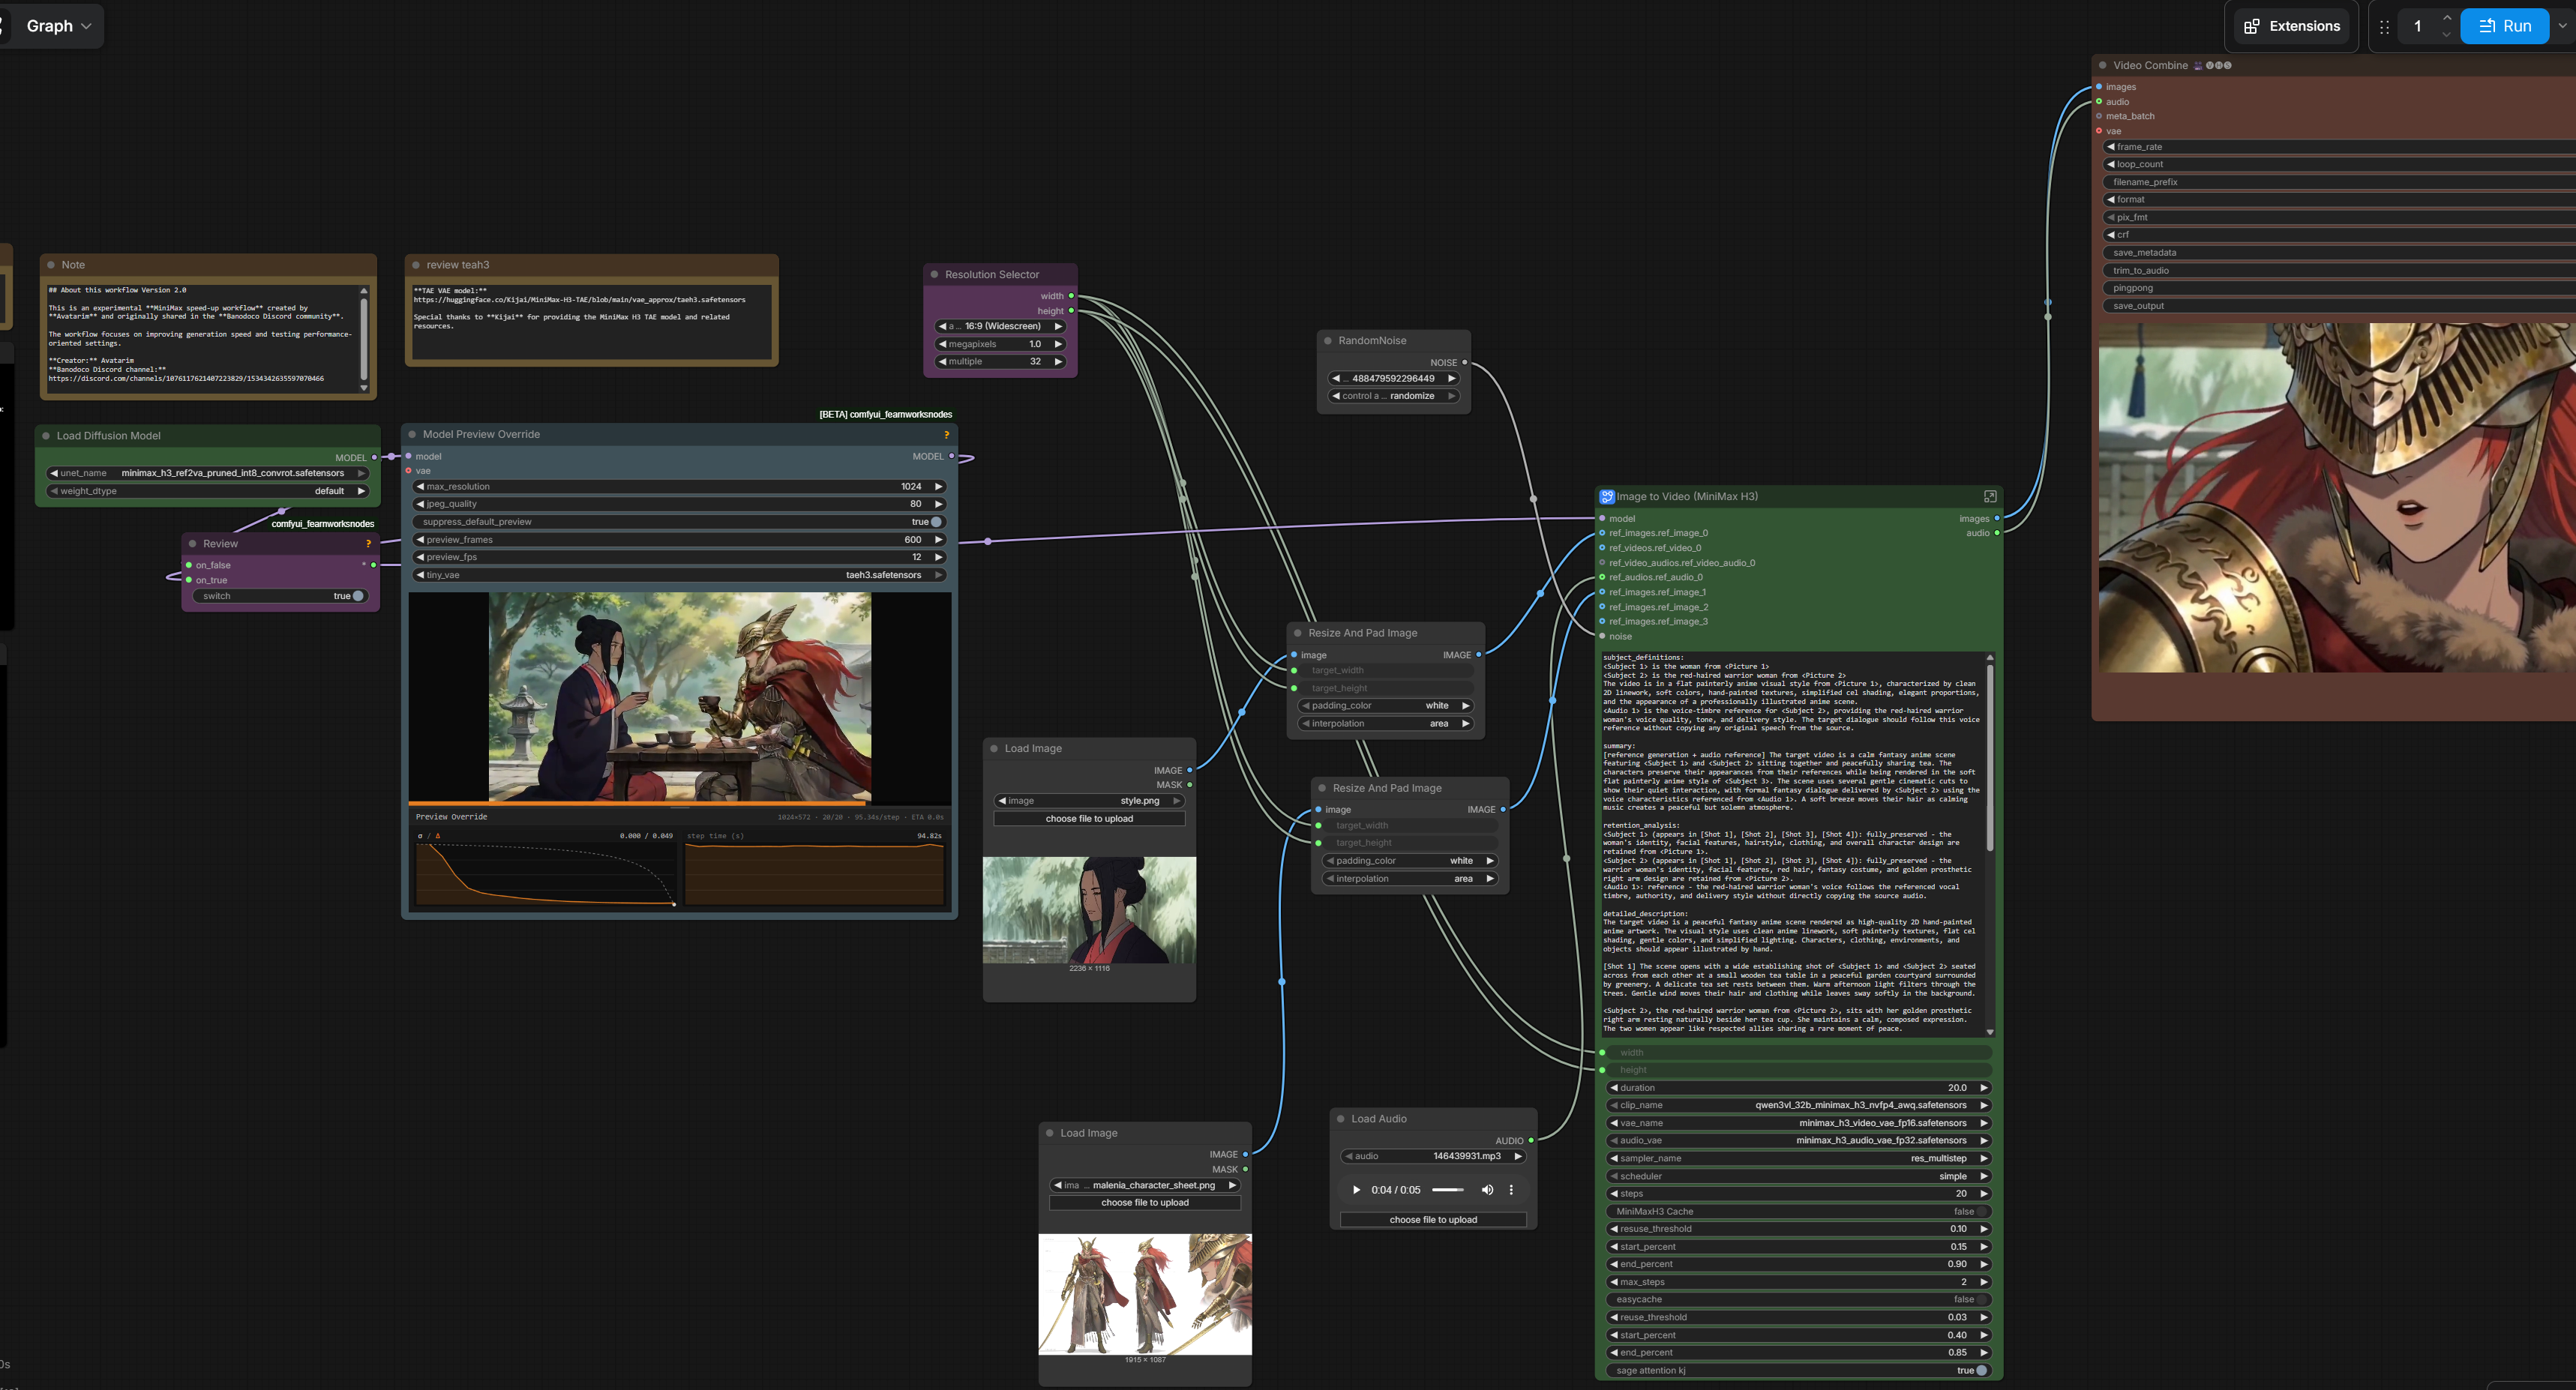Toggle save_metadata in Video Combine

(x=2340, y=253)
